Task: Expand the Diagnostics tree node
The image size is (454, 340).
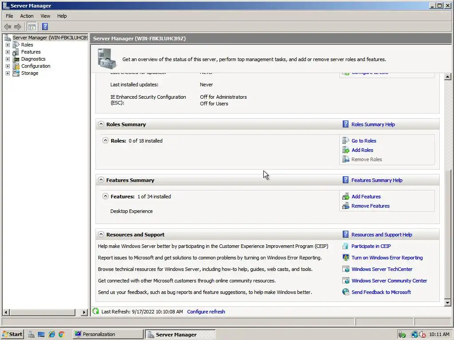Action: pyautogui.click(x=8, y=59)
